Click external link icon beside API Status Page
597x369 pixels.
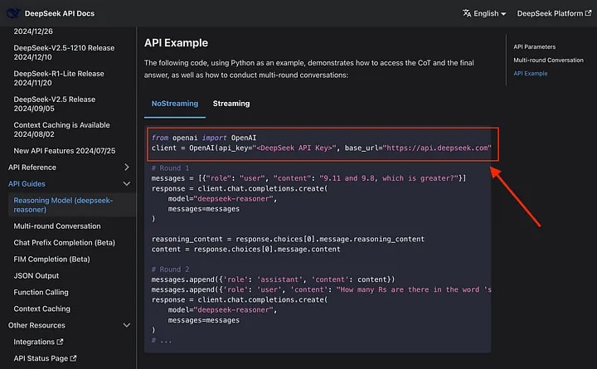(74, 358)
